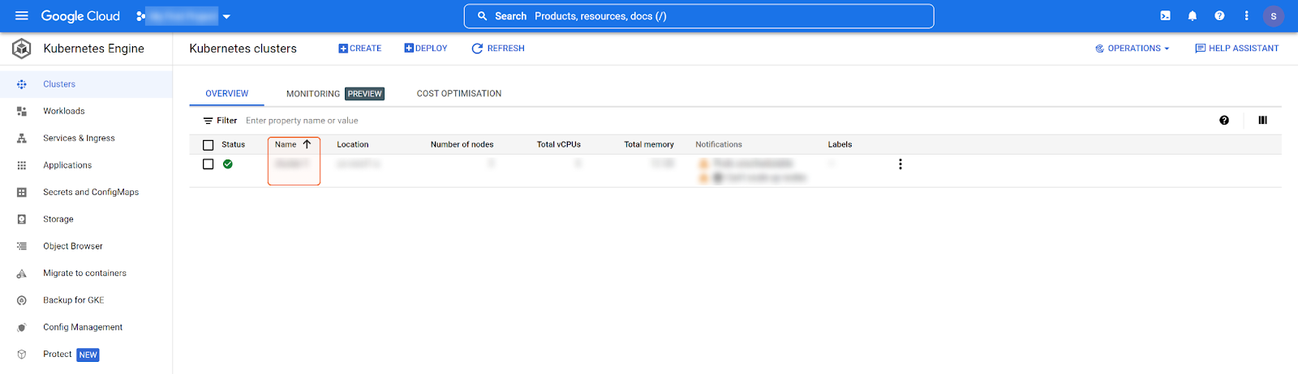Activate Cloud Shell terminal icon
1298x374 pixels.
1165,15
